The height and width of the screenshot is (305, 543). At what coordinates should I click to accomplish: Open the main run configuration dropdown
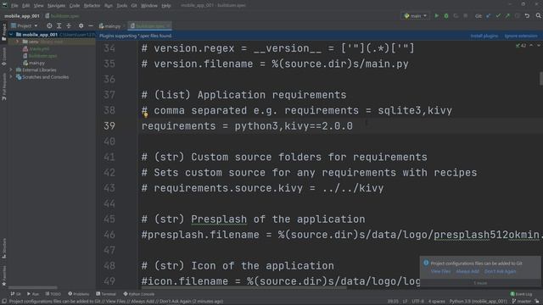coord(415,16)
